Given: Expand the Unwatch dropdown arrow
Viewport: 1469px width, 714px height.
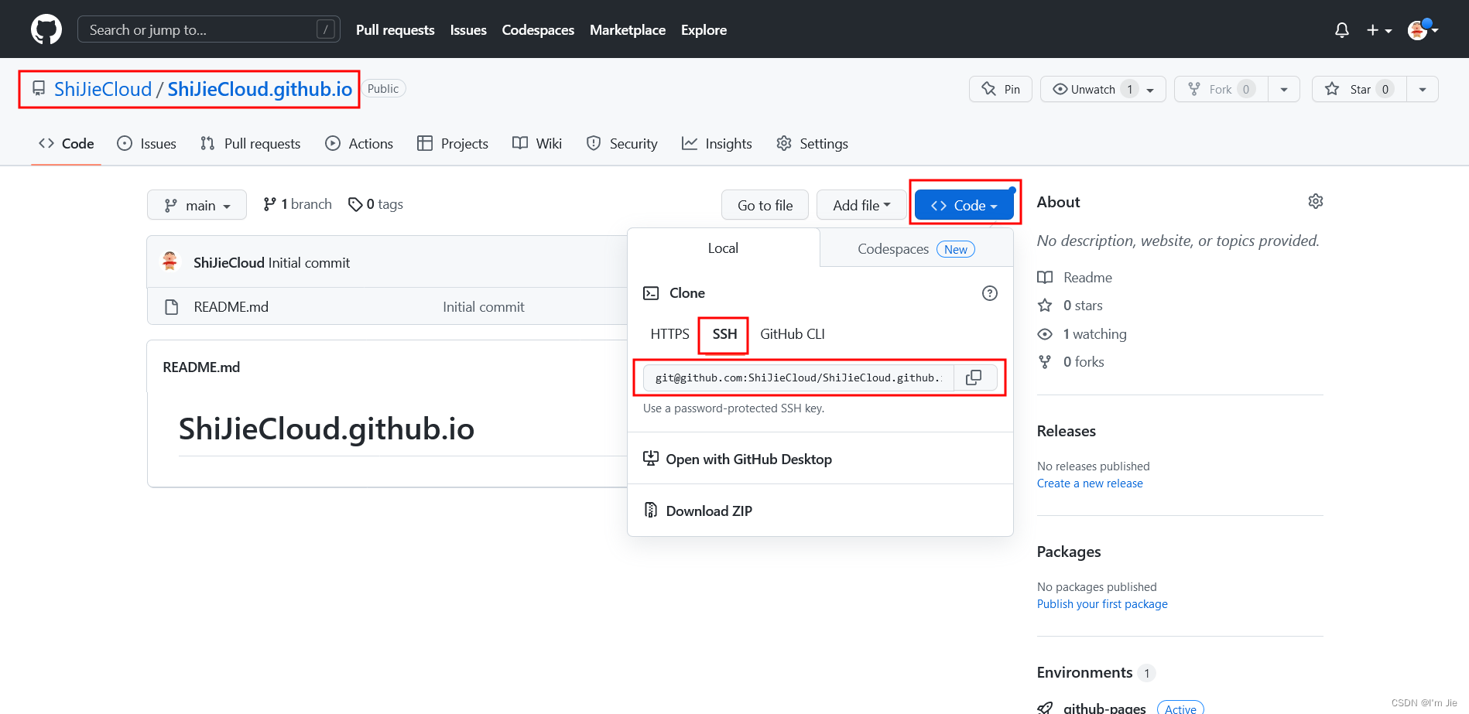Looking at the screenshot, I should pyautogui.click(x=1151, y=90).
